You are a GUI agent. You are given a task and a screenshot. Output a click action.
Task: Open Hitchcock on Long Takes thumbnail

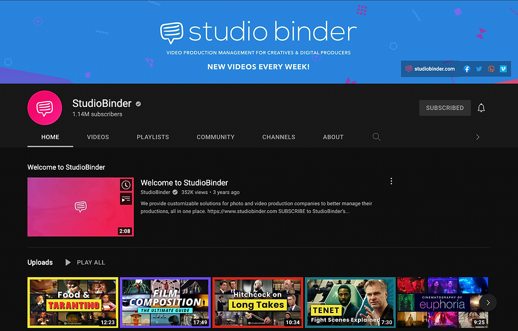point(258,302)
